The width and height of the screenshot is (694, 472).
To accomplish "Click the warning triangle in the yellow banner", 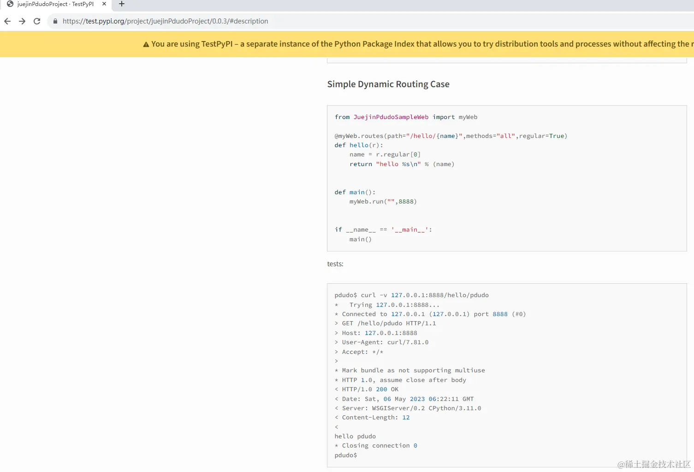I will click(x=146, y=44).
